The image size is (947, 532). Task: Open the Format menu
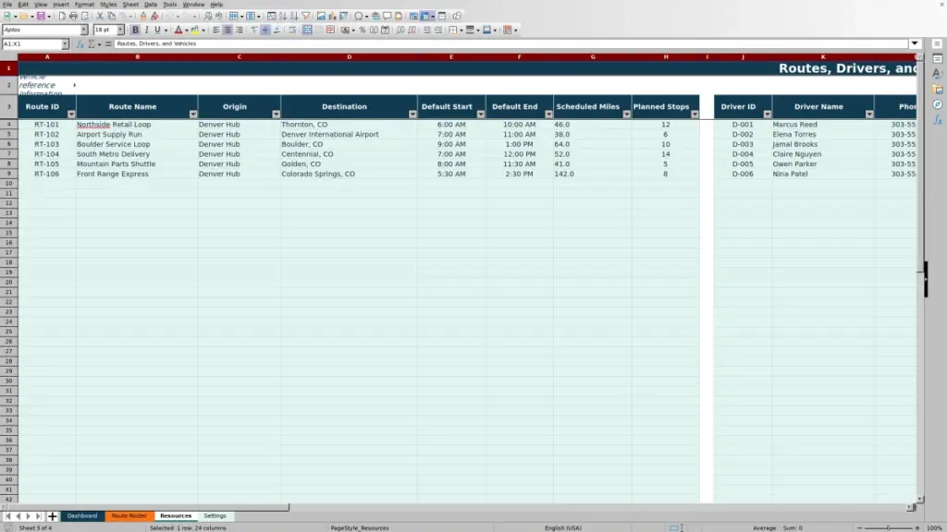pos(84,5)
